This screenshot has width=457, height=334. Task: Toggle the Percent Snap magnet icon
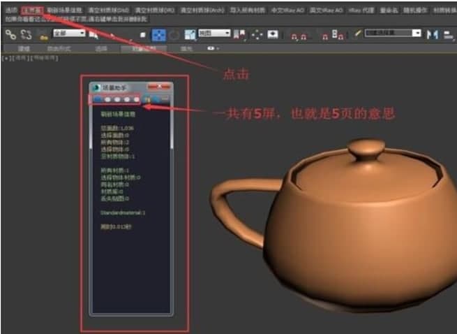coord(325,36)
